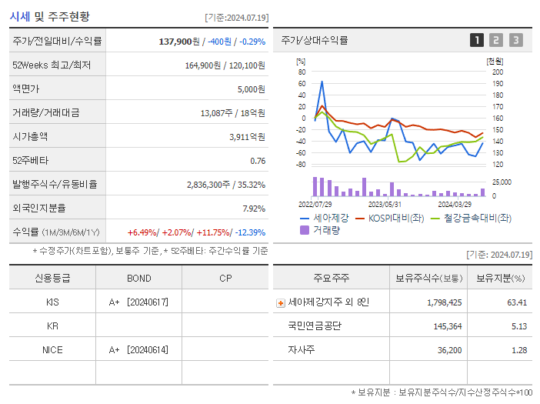Click the BOND column header

pyautogui.click(x=138, y=279)
